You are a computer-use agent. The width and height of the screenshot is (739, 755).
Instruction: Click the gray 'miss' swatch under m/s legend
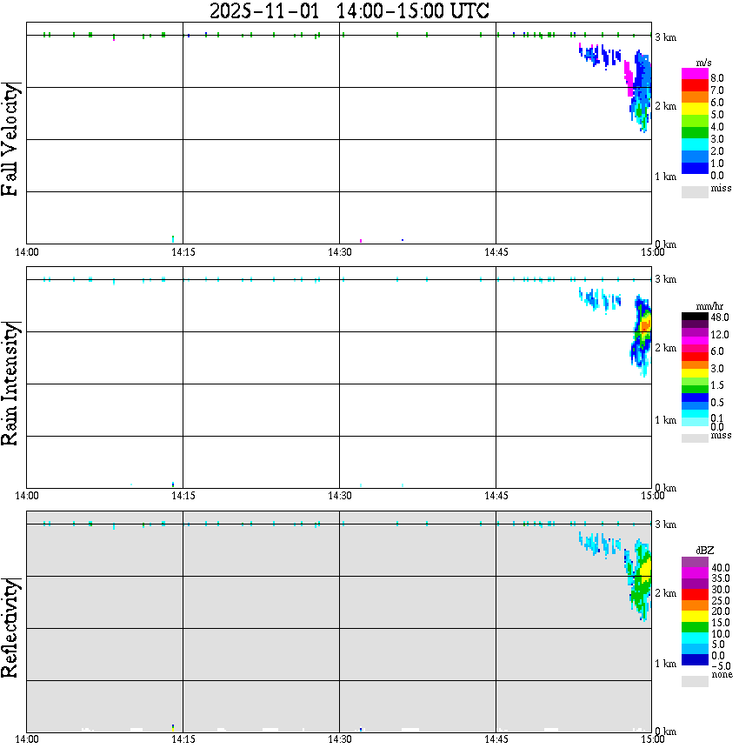pos(695,192)
